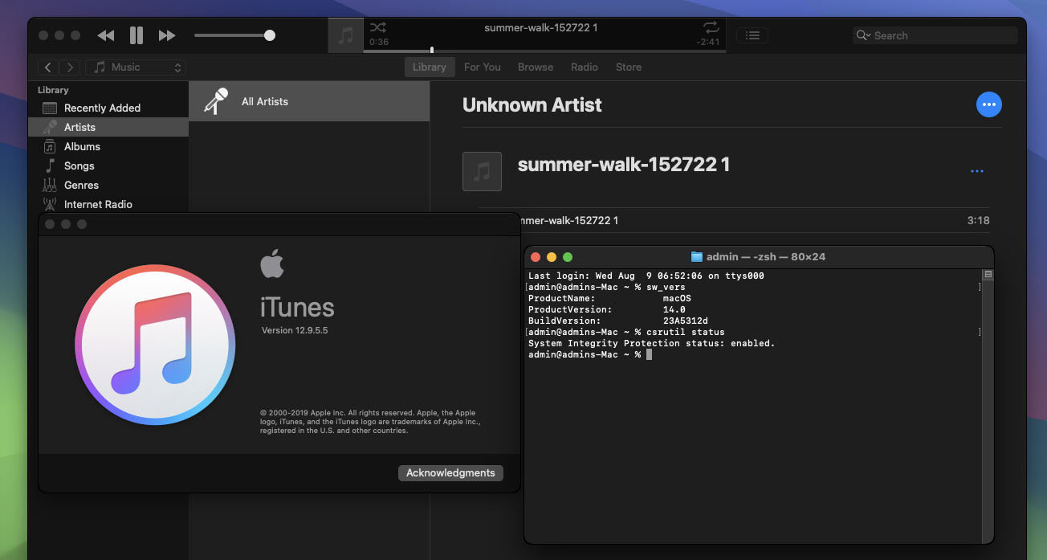Click the album title summer-walk-152722 1
Screen dimensions: 1047x560
[x=624, y=165]
